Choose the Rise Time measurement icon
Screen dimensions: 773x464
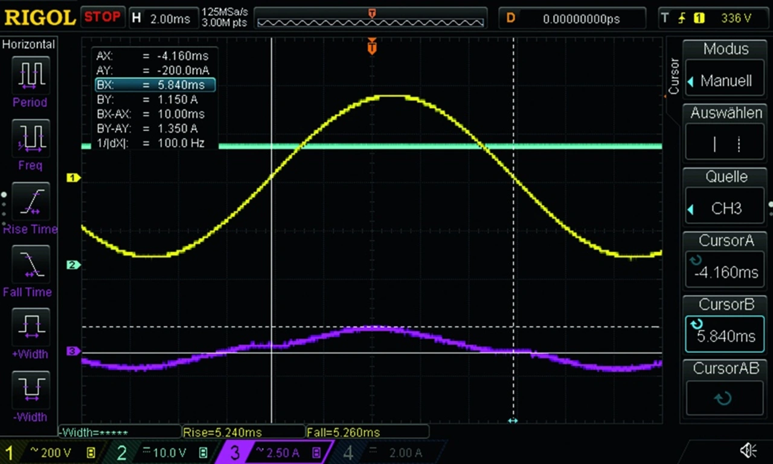pos(30,201)
